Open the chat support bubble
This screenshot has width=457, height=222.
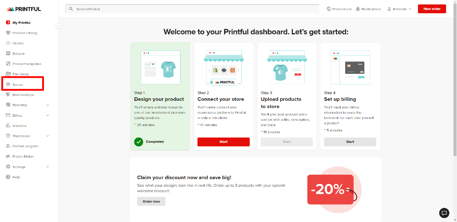pos(444,213)
